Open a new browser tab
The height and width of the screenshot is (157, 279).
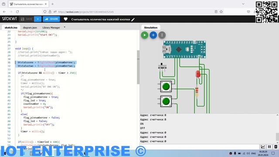52,4
